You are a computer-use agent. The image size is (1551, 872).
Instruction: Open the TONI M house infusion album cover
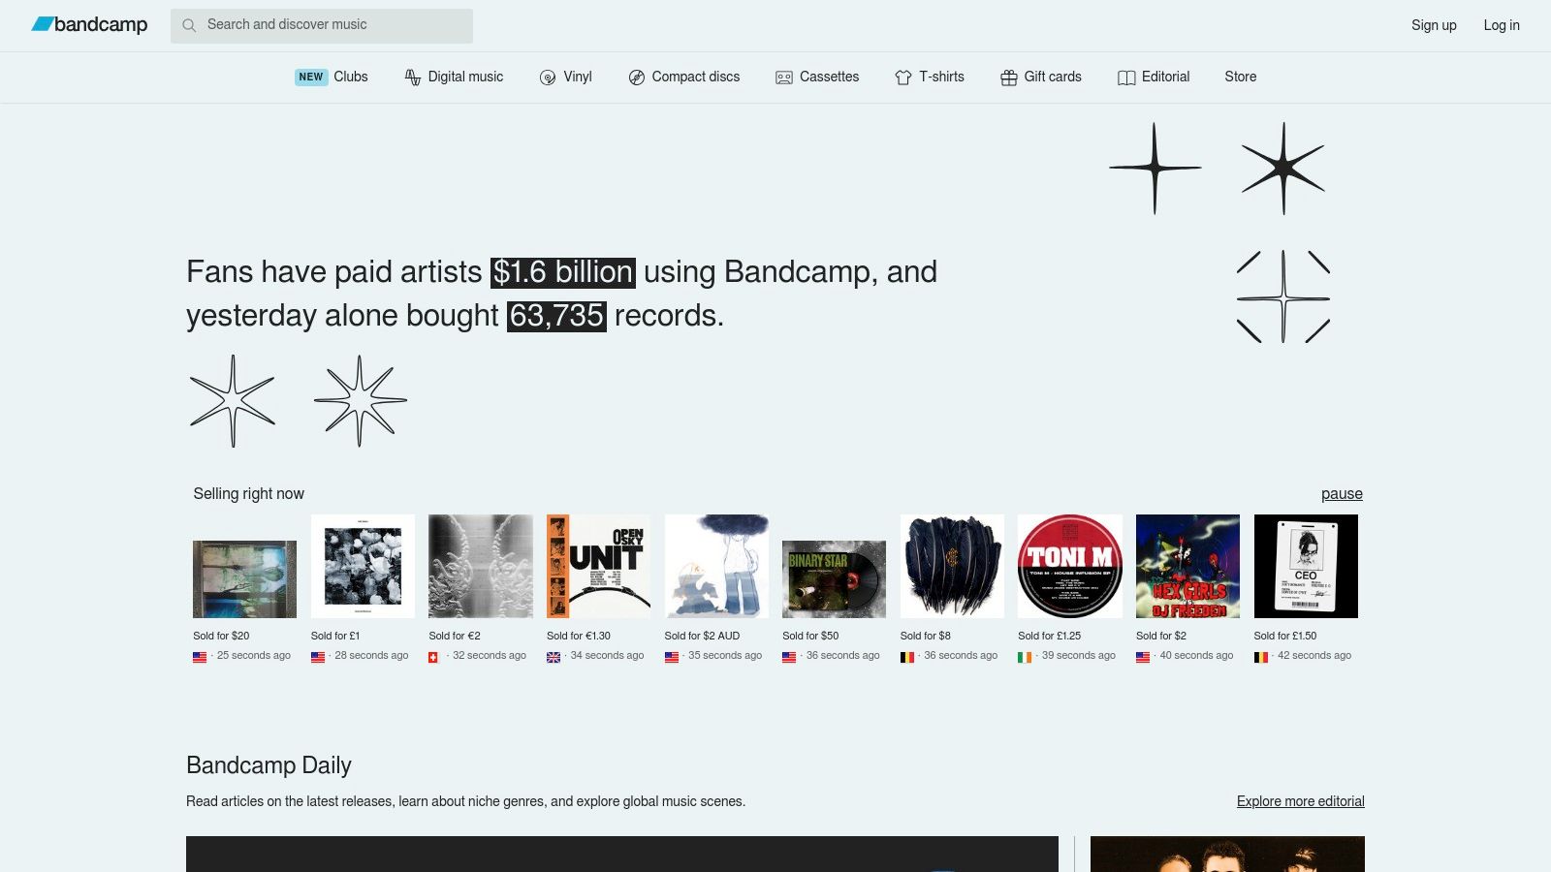(1069, 566)
